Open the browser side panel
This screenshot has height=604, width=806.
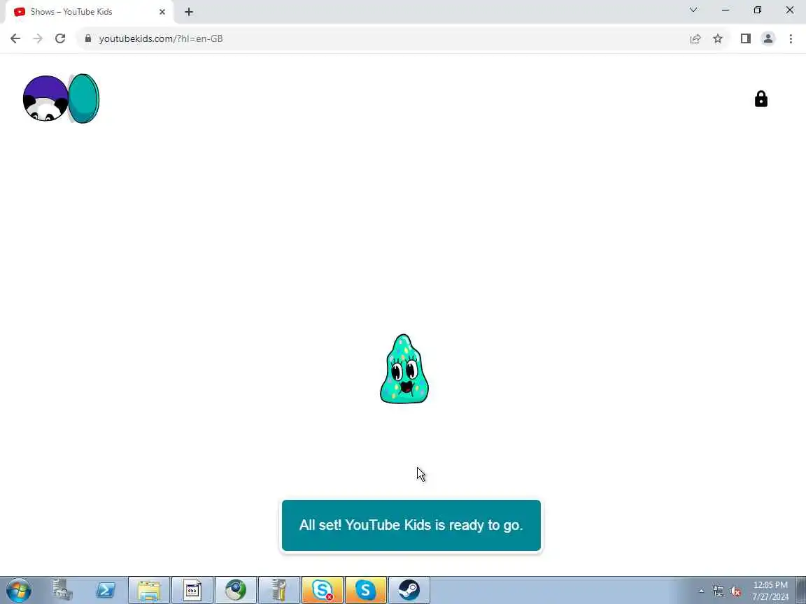click(745, 38)
